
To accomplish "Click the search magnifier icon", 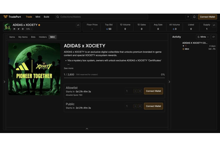I will point(58,17).
